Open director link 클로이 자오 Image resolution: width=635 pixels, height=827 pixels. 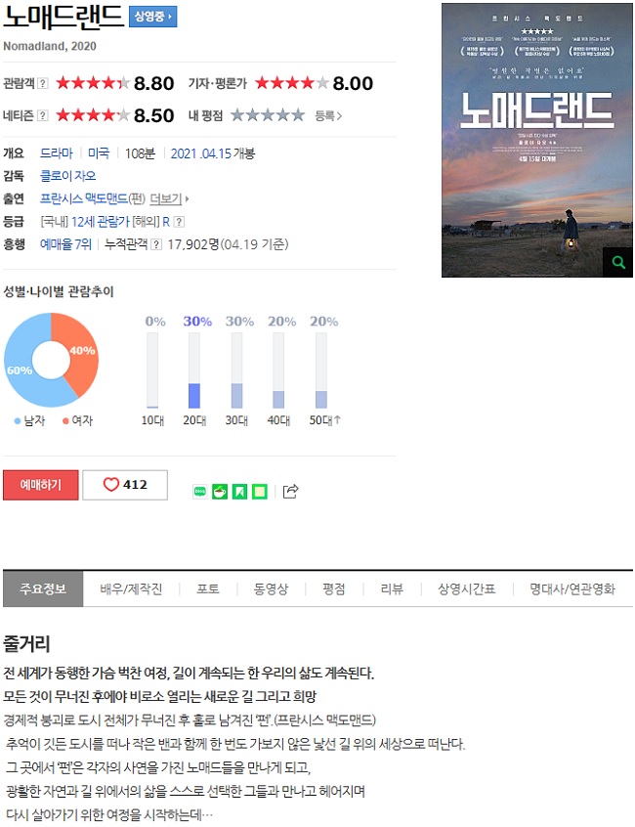point(68,176)
